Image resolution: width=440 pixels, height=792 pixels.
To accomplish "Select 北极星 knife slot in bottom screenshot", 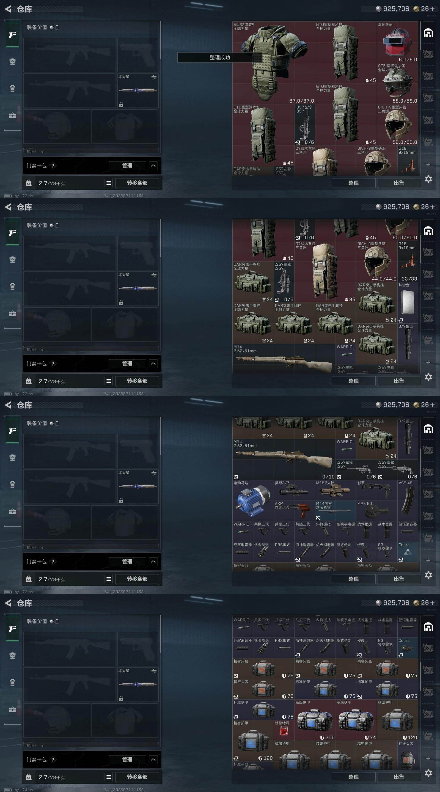I will coord(138,684).
